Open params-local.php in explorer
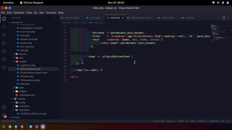 [x=34, y=39]
